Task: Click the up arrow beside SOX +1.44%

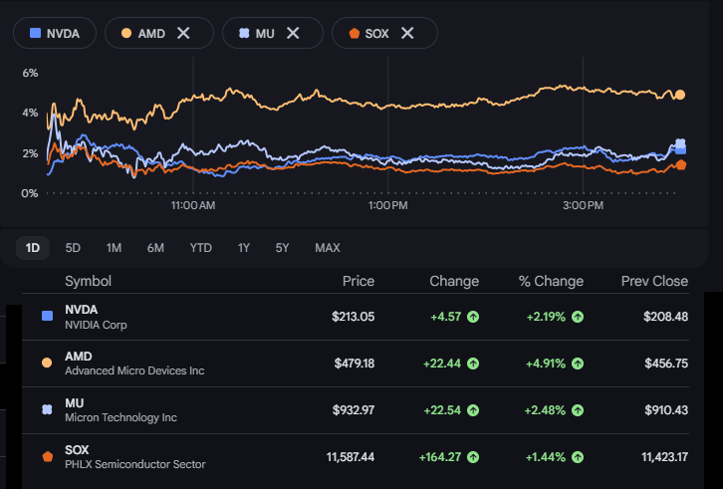Action: click(578, 457)
